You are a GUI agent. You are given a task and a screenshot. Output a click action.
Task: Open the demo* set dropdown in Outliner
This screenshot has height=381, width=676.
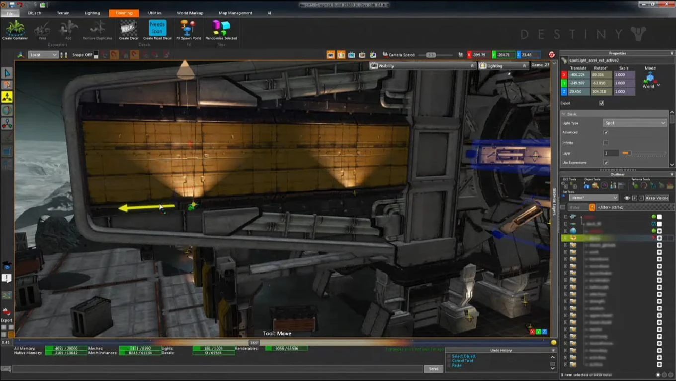(x=593, y=198)
